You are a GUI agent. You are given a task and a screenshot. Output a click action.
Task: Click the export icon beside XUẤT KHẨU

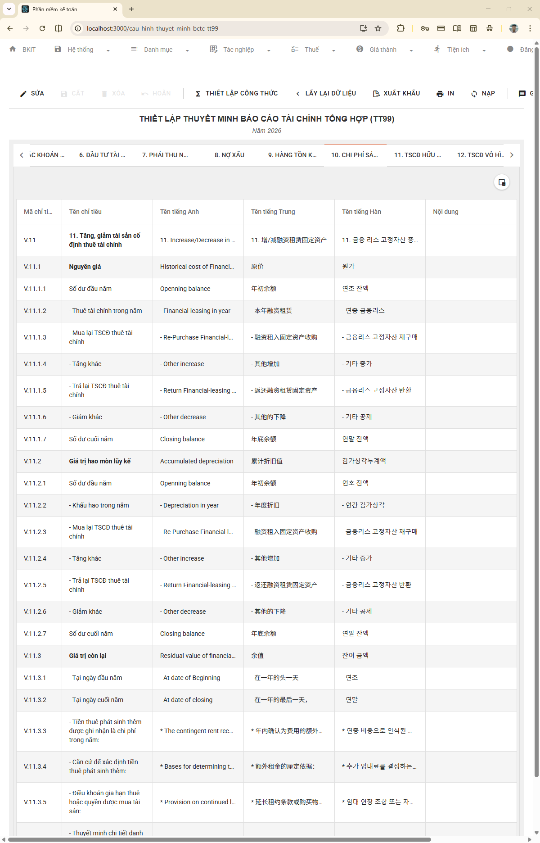coord(376,94)
